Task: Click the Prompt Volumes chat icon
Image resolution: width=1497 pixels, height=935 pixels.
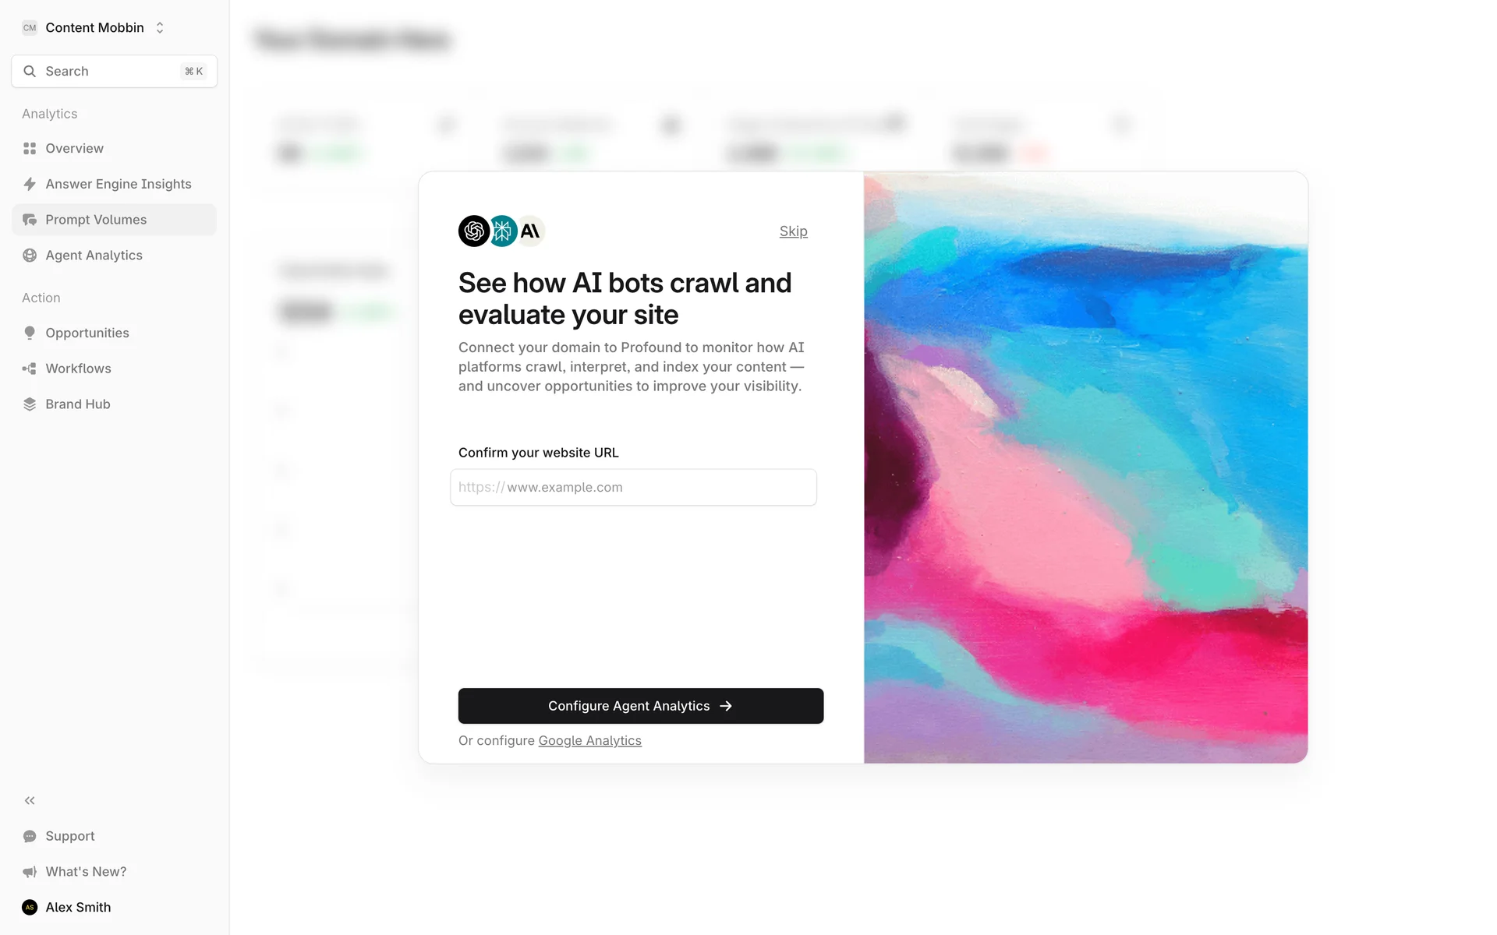Action: tap(30, 220)
